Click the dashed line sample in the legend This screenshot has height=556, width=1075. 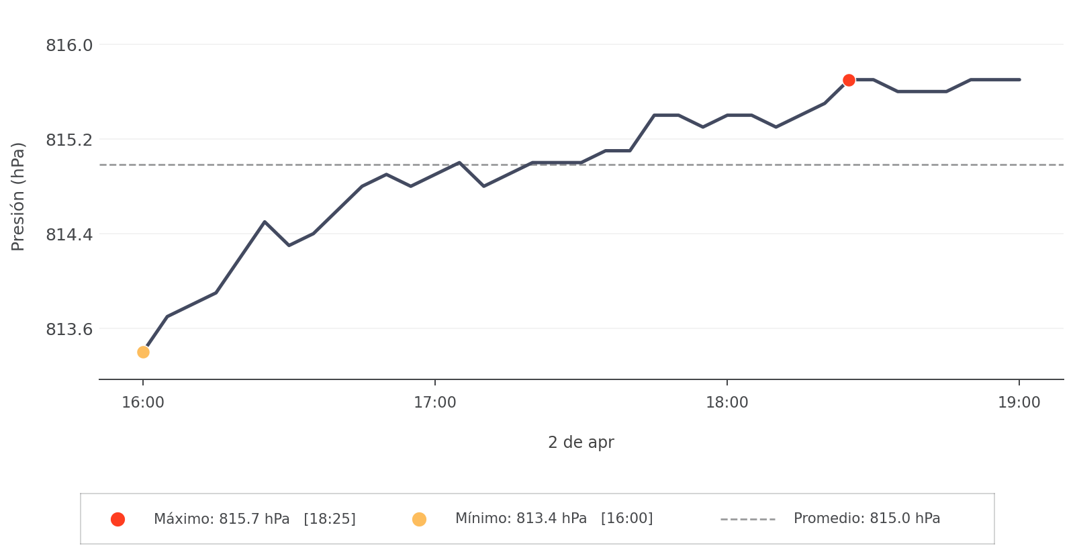pyautogui.click(x=747, y=519)
